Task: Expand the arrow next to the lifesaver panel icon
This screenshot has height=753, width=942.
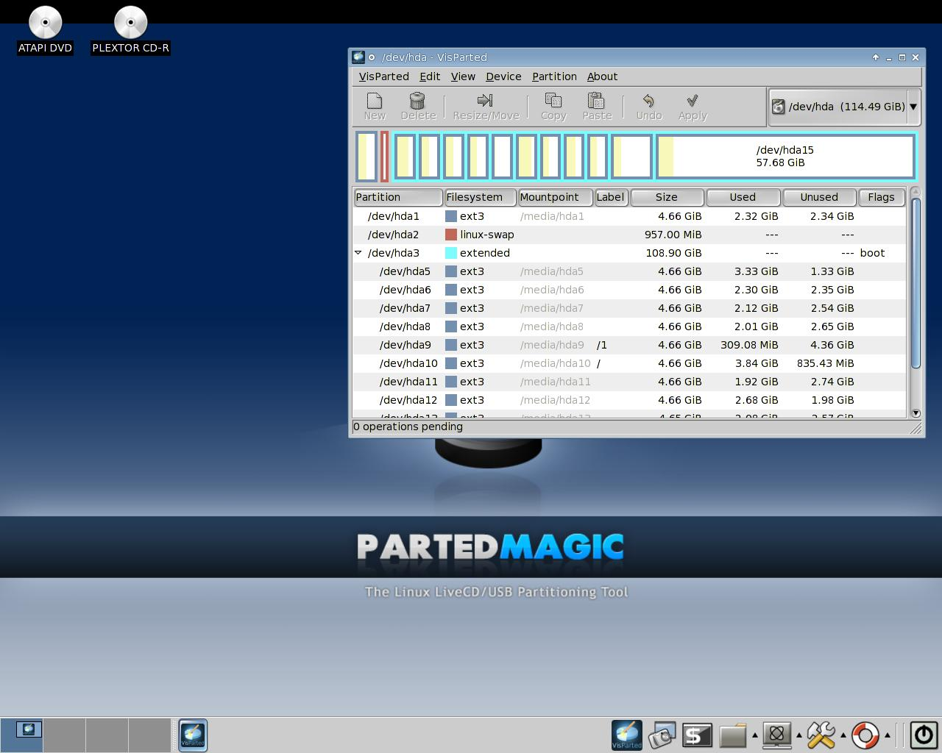Action: [888, 735]
